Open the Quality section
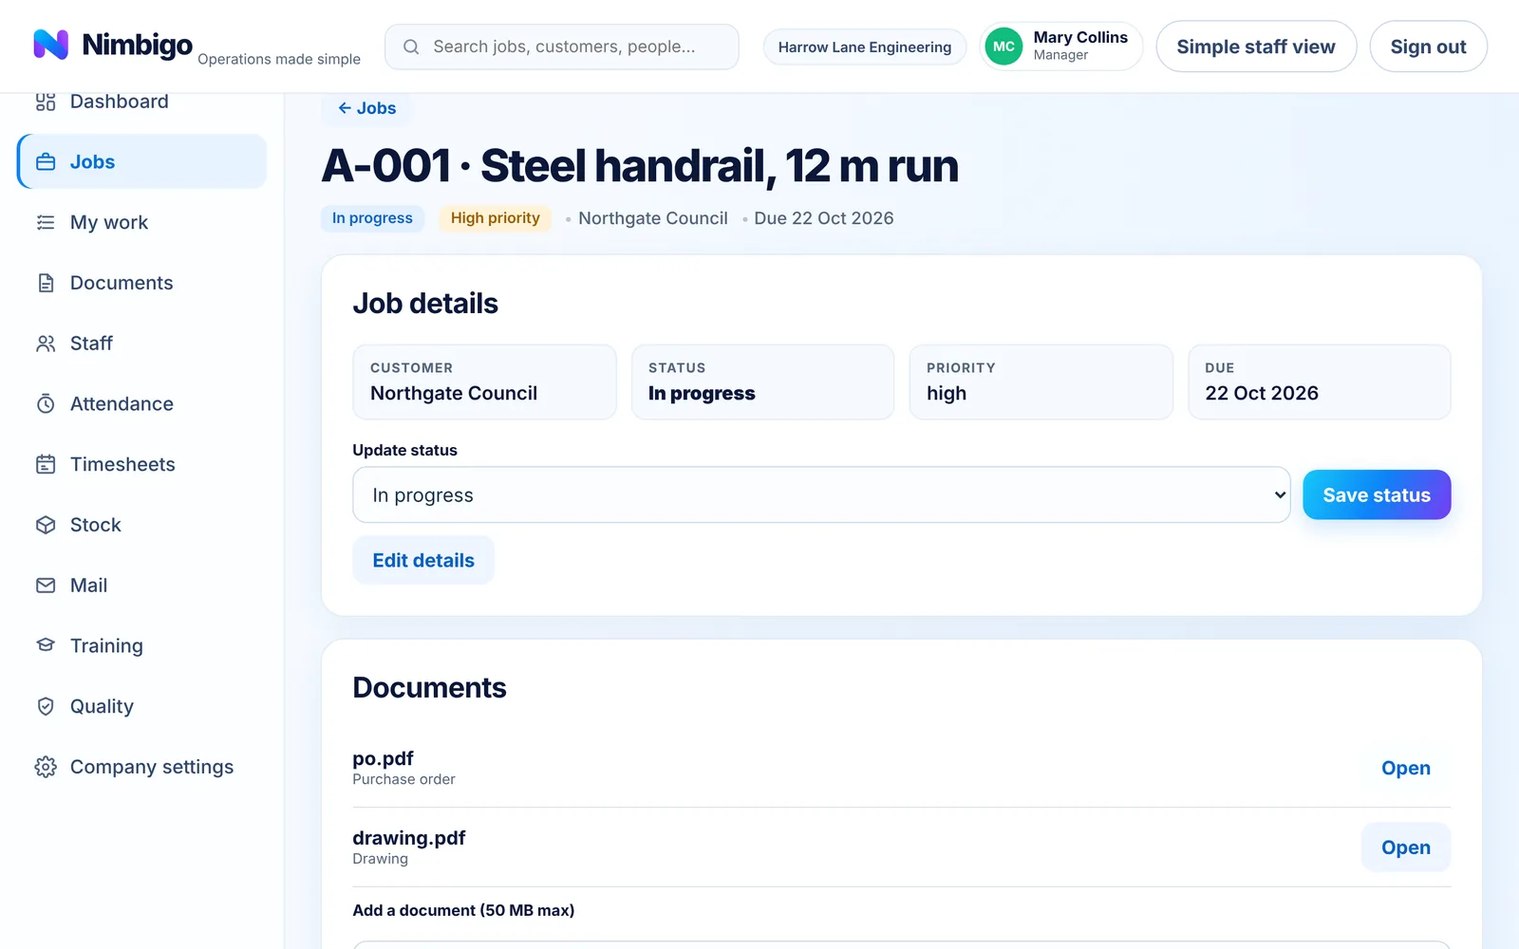The image size is (1519, 949). [x=142, y=706]
